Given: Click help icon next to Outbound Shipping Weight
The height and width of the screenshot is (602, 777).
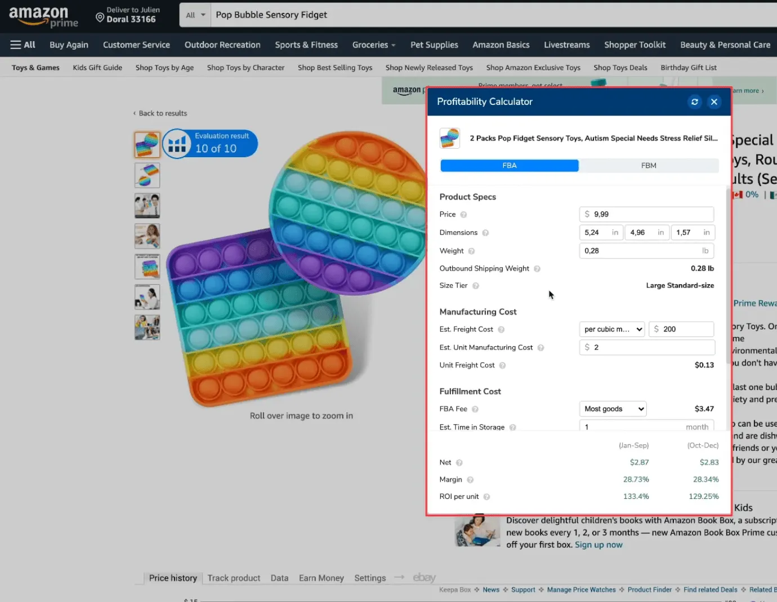Looking at the screenshot, I should click(x=537, y=269).
